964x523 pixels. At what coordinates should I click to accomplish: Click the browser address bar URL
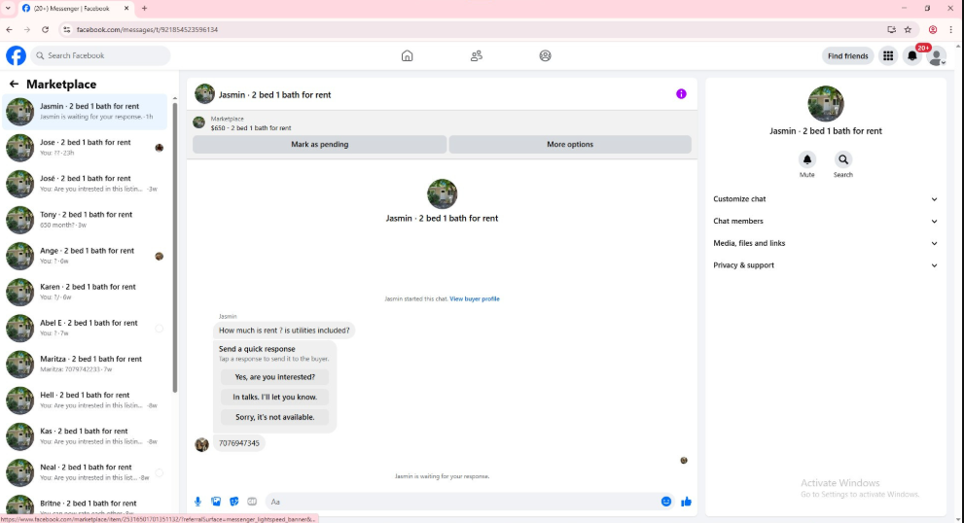coord(148,29)
